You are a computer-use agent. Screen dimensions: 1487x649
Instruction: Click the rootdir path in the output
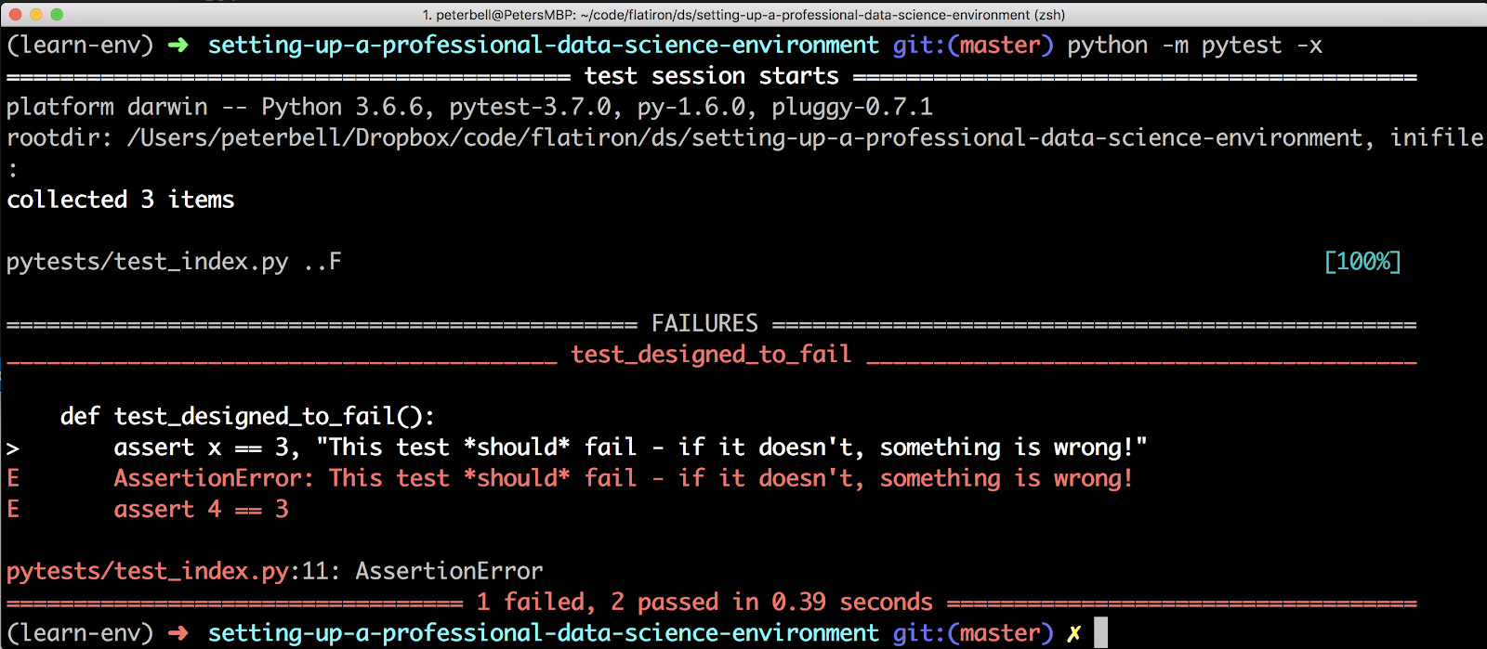point(743,137)
